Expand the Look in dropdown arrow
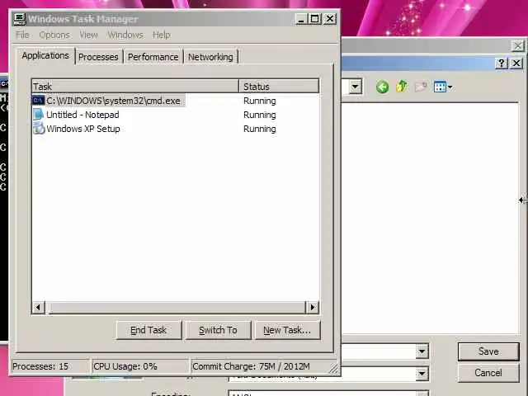 355,87
